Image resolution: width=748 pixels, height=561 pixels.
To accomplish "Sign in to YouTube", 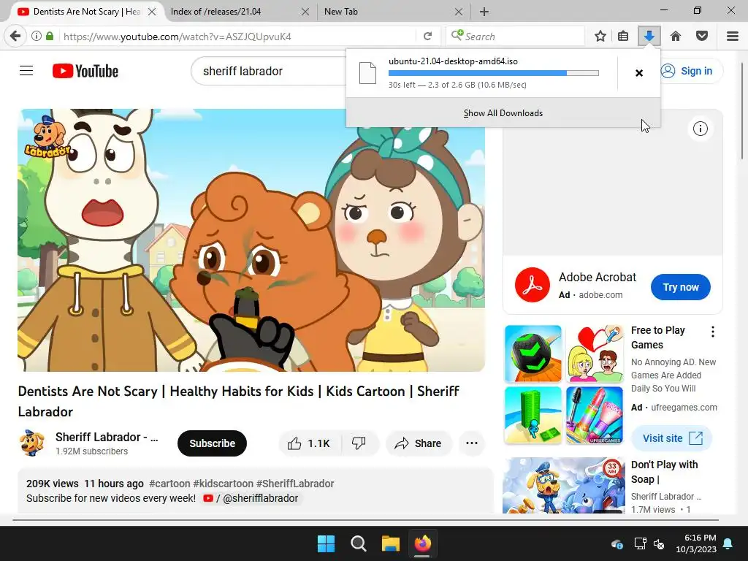I will pos(687,71).
